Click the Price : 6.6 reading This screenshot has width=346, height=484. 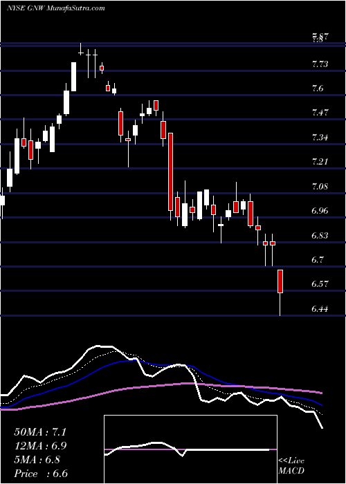tap(41, 474)
